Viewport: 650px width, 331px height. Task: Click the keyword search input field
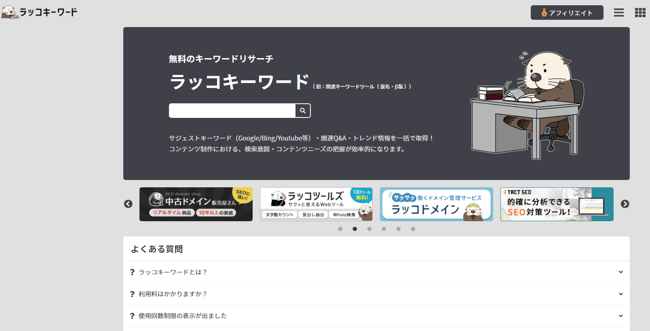(x=232, y=111)
